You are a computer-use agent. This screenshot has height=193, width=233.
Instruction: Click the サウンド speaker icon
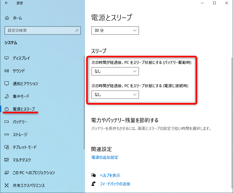click(x=7, y=71)
